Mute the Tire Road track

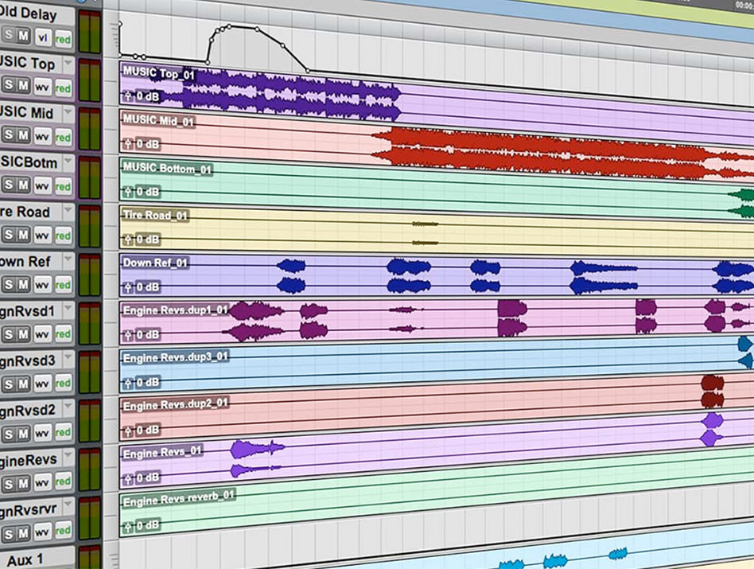(x=24, y=235)
